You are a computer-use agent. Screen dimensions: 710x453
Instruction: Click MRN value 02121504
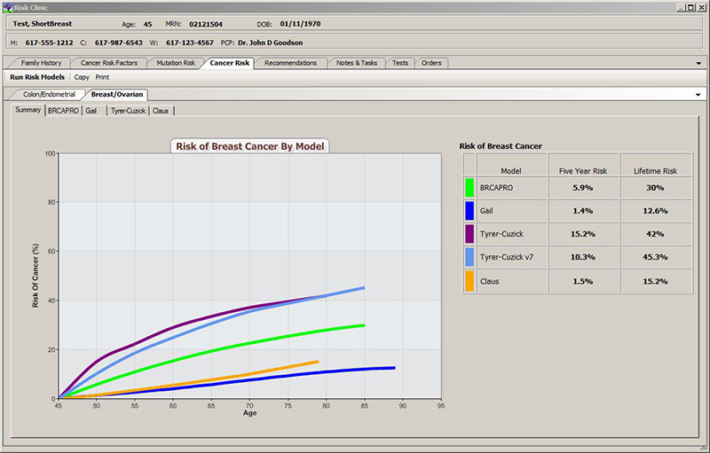coord(206,24)
